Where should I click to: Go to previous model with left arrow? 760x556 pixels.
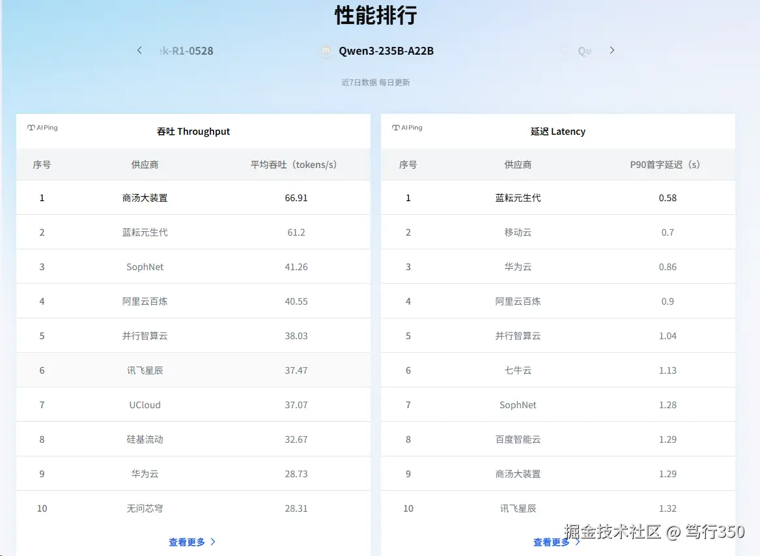[x=139, y=50]
